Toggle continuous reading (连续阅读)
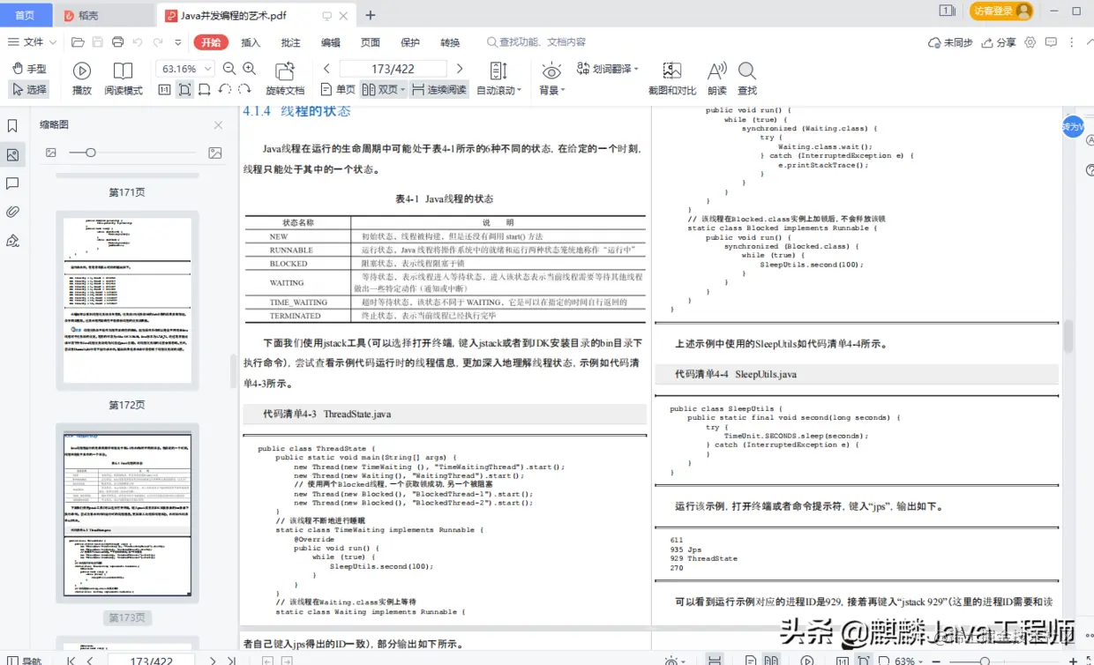The image size is (1094, 665). point(439,89)
